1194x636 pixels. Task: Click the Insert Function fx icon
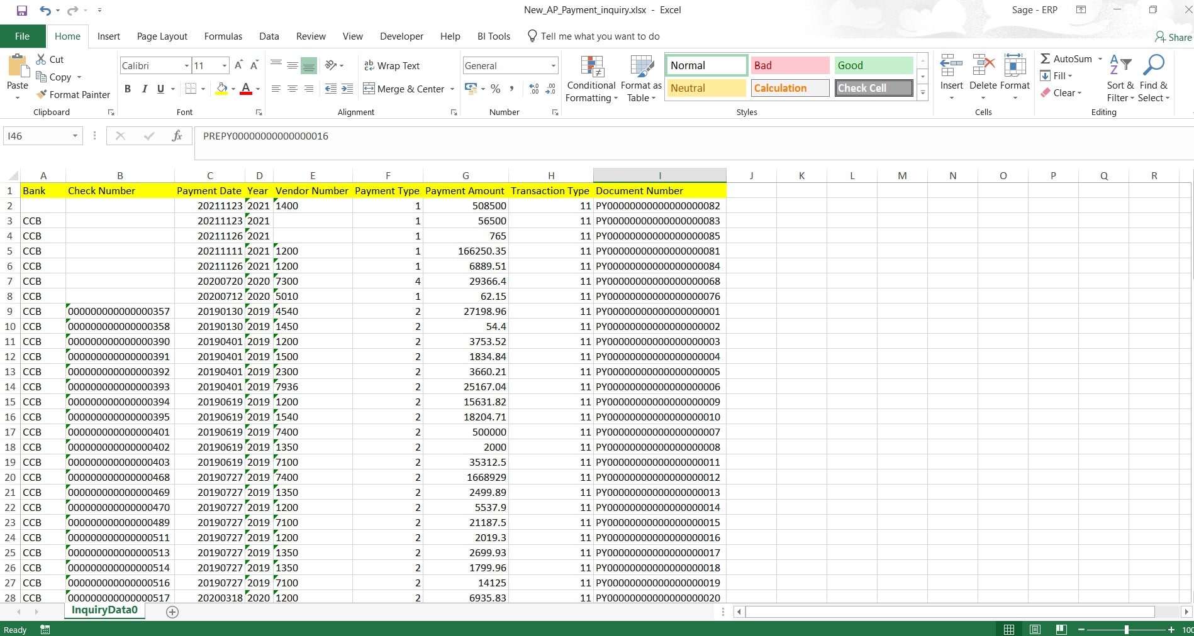pyautogui.click(x=177, y=136)
